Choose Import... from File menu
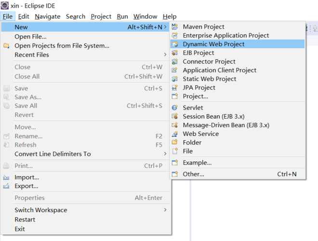Image resolution: width=318 pixels, height=241 pixels. (86, 177)
